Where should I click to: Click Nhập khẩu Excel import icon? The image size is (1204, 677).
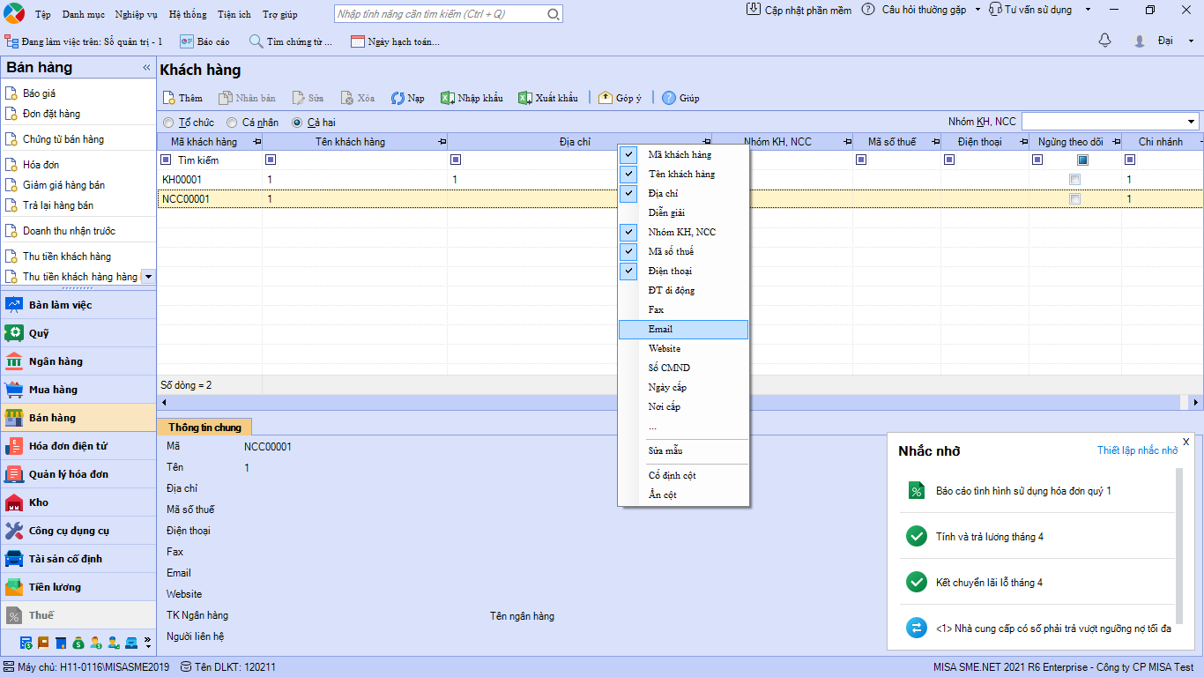447,98
